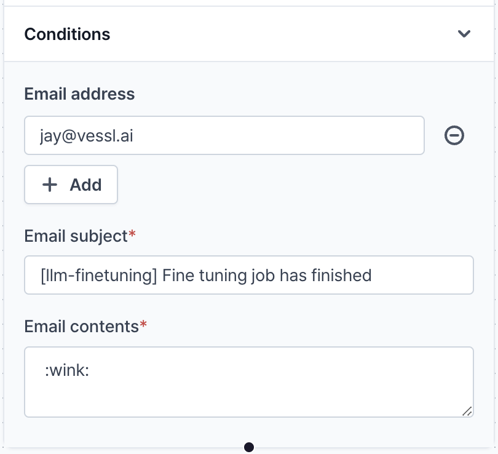Screen dimensions: 498x454
Task: Click the :wink: text in contents
Action: 68,371
